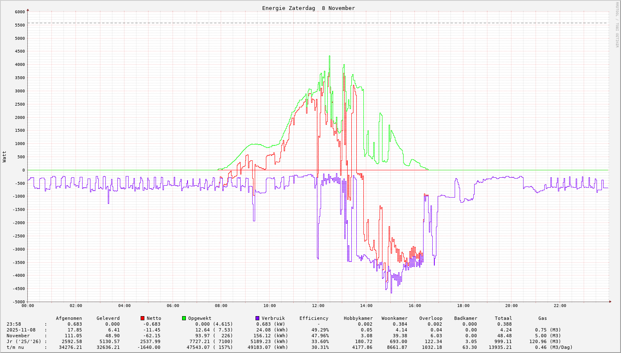Click the -5000 y-axis value
The height and width of the screenshot is (353, 621).
18,302
